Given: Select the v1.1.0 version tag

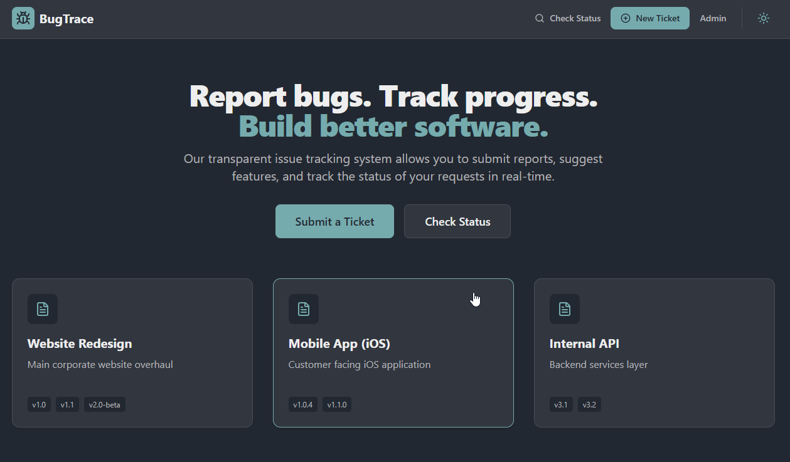Looking at the screenshot, I should [x=337, y=404].
